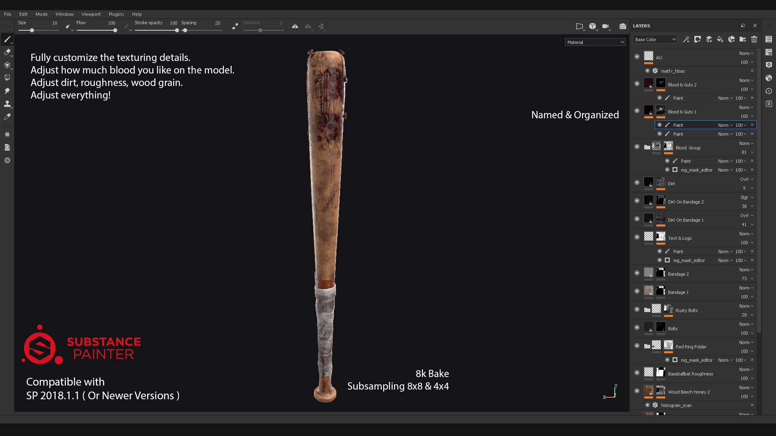Click the camera screenshot icon

click(x=623, y=26)
